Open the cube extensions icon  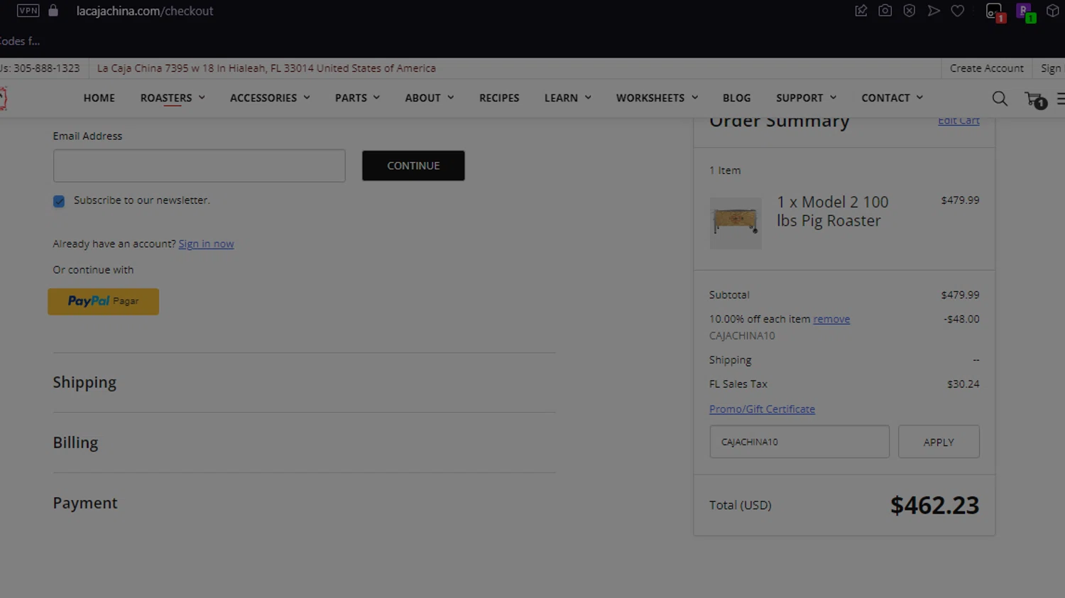point(1053,11)
